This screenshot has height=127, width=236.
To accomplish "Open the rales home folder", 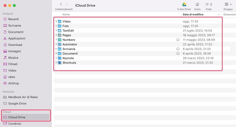I will coord(9,77).
